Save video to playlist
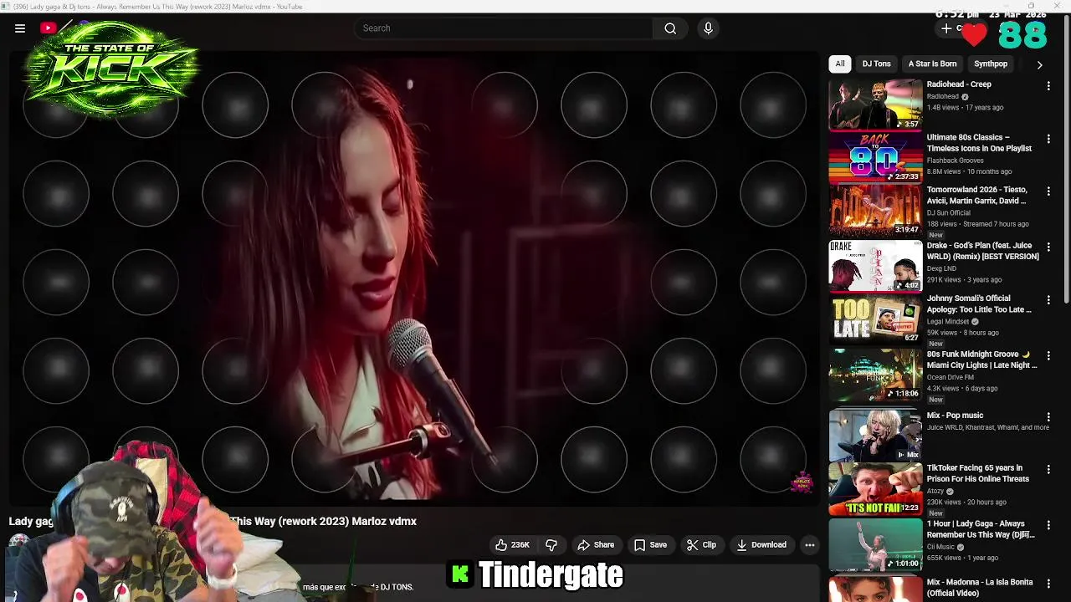 tap(650, 545)
